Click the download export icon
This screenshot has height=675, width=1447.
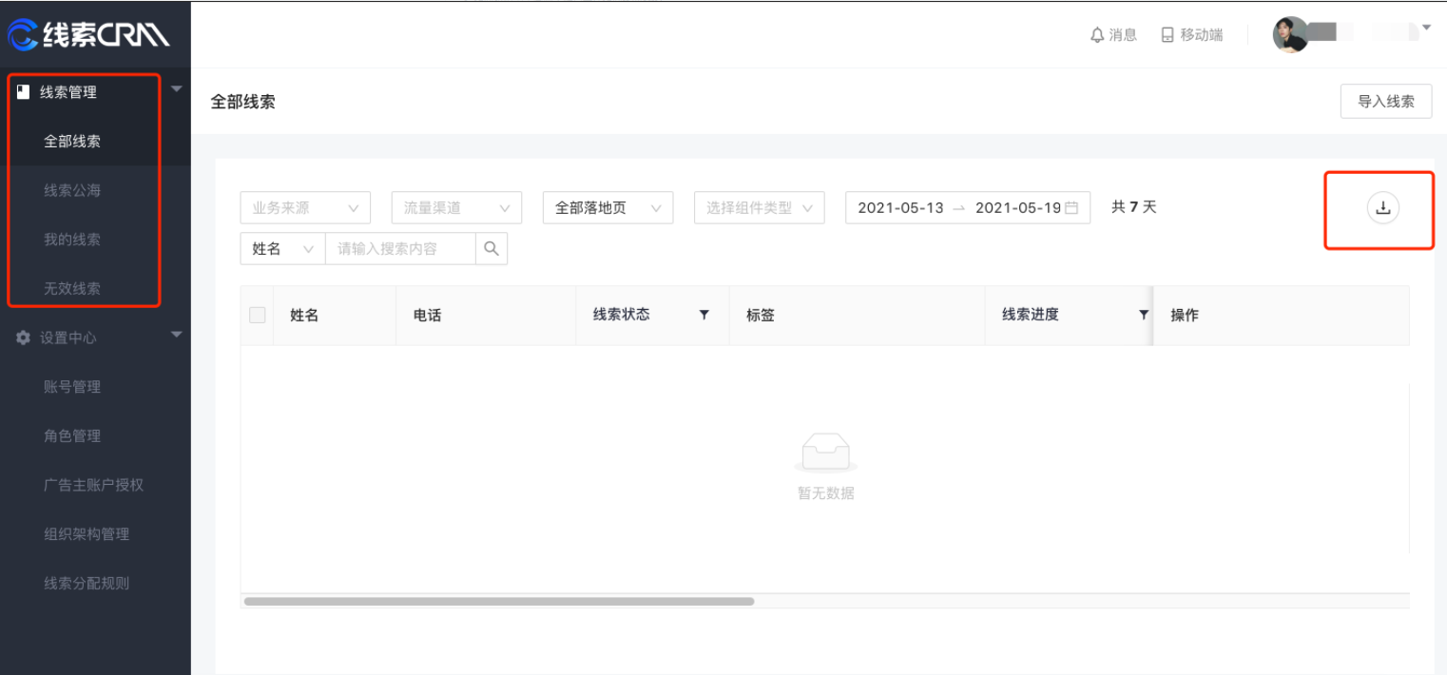(x=1382, y=208)
